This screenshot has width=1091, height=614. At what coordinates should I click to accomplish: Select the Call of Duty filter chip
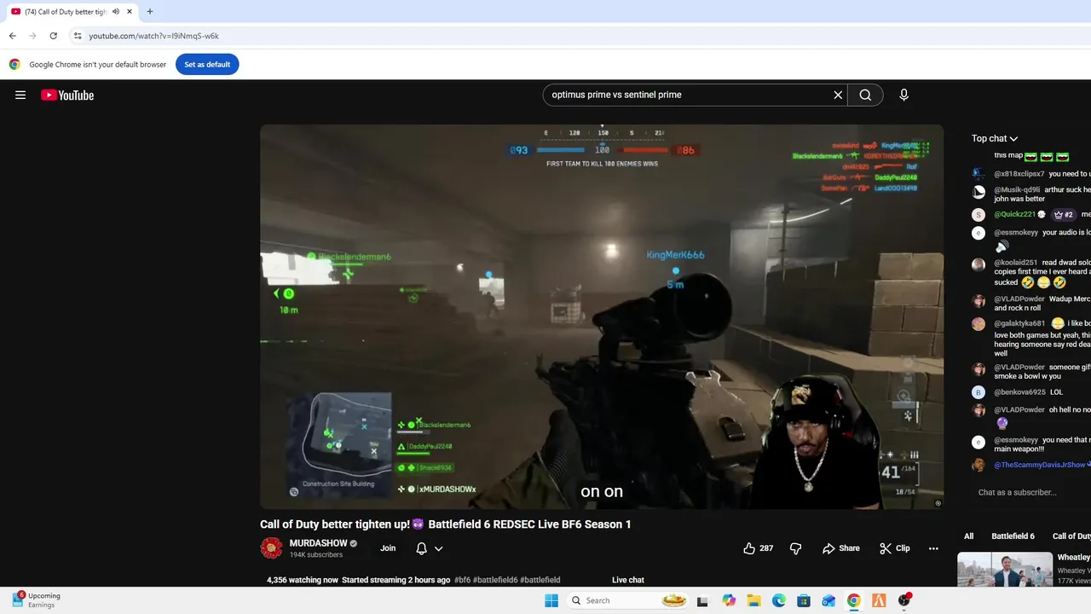pyautogui.click(x=1071, y=536)
